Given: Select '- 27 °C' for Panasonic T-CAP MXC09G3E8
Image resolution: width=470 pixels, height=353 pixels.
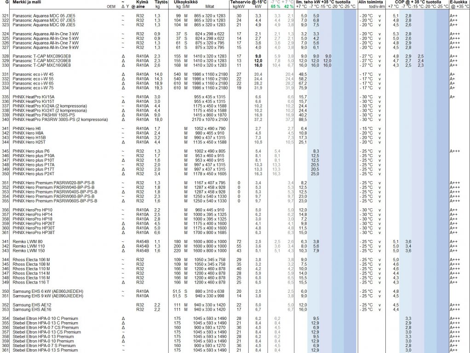Looking at the screenshot, I should coord(366,57).
